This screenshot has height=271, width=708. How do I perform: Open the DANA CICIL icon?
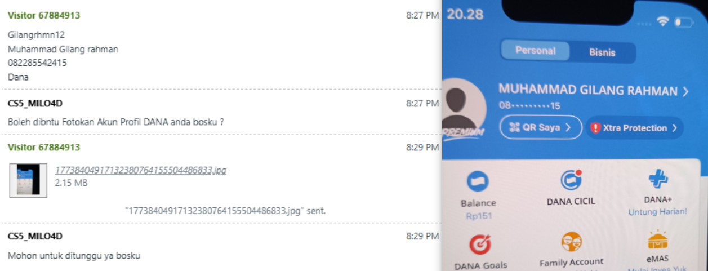click(571, 180)
